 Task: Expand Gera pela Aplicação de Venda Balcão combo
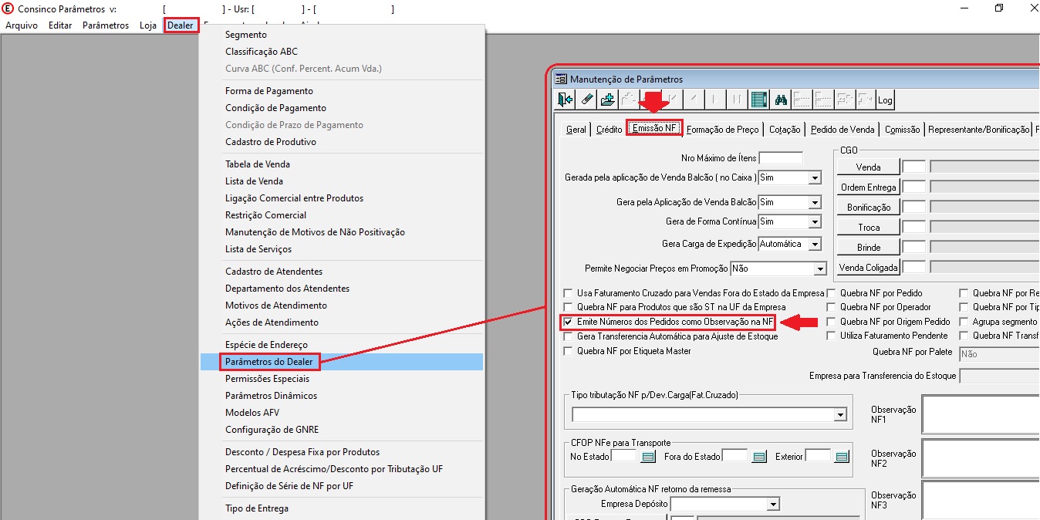click(814, 202)
